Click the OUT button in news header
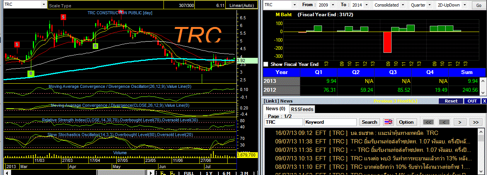 [x=472, y=101]
